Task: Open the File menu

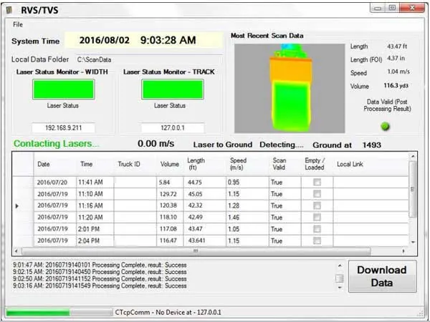Action: point(18,24)
